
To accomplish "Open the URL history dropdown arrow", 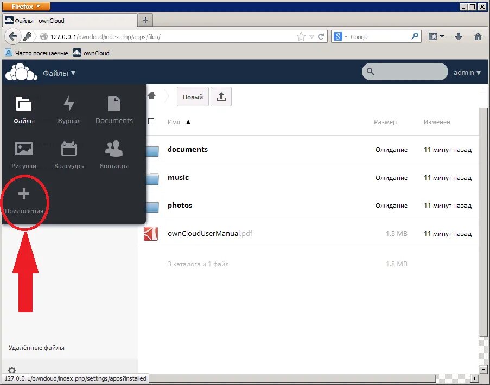I will (x=311, y=36).
